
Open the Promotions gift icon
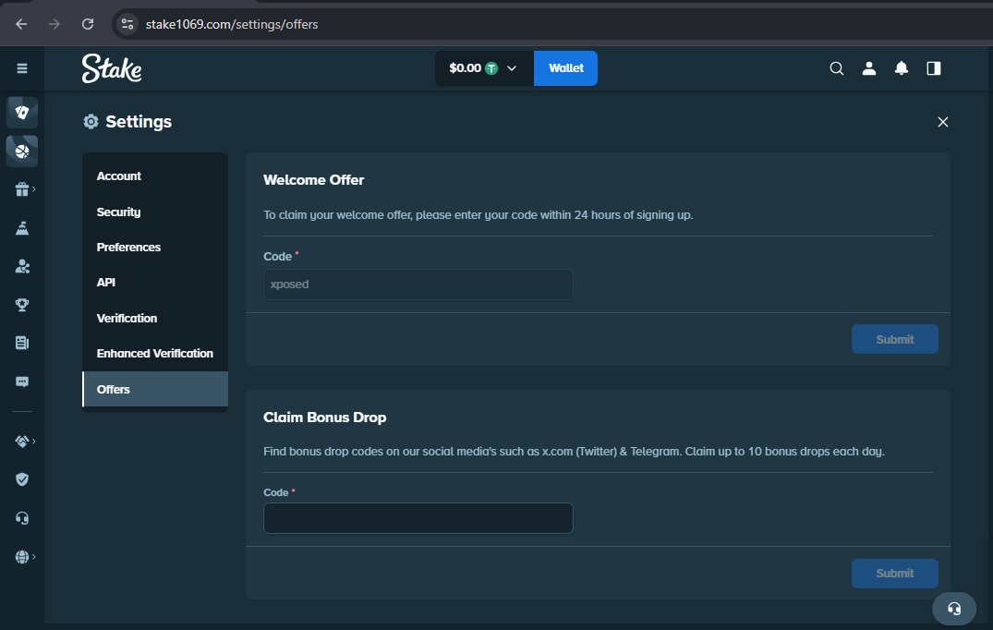pos(22,189)
